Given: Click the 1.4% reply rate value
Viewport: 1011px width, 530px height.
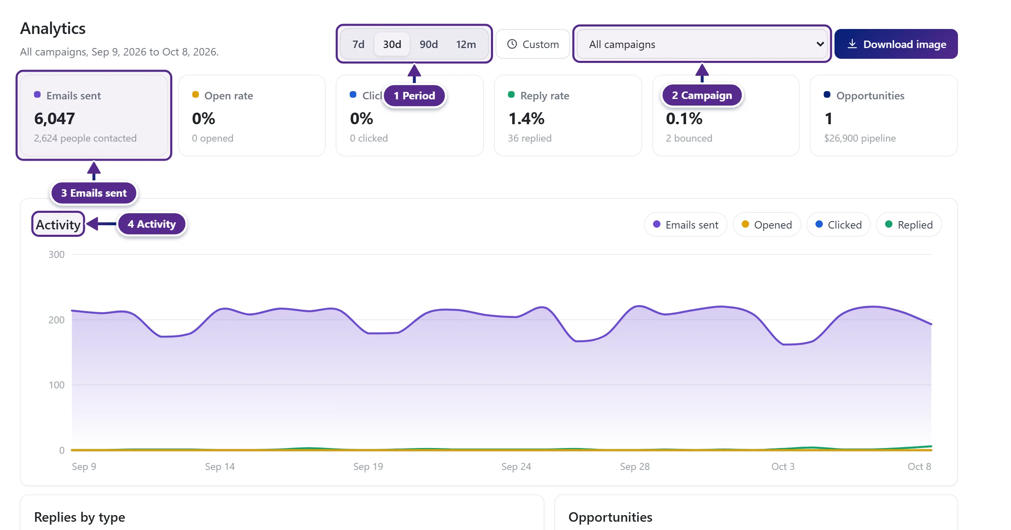Looking at the screenshot, I should click(526, 119).
